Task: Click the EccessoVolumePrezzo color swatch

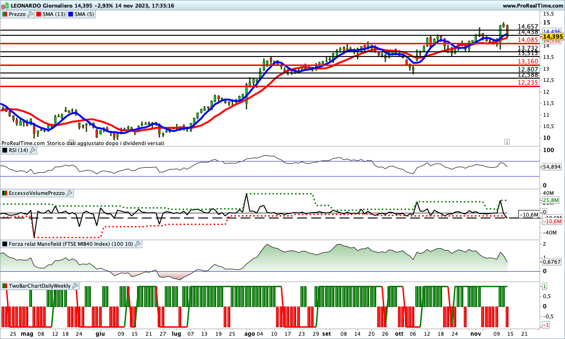Action: [x=4, y=193]
